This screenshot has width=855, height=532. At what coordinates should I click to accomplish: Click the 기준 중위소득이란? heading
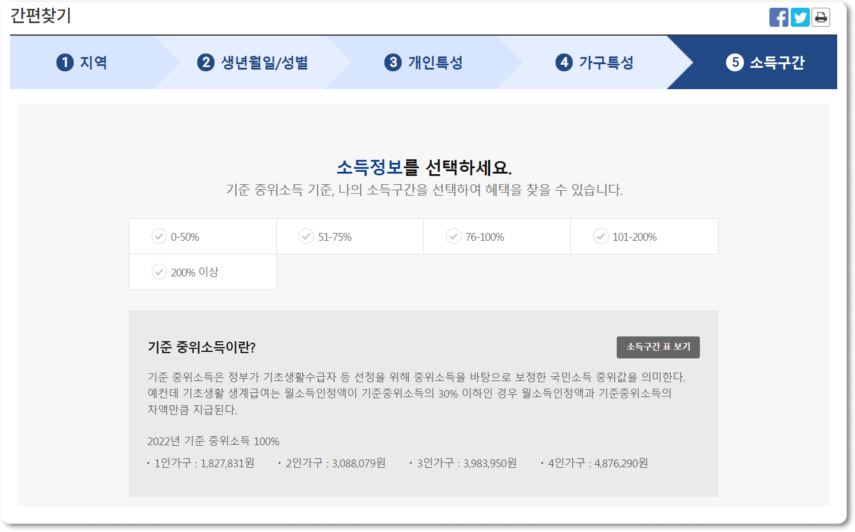(x=201, y=347)
